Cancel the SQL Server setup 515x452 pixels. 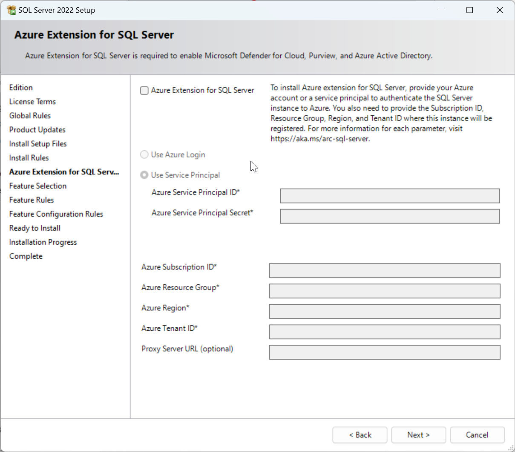[x=477, y=435]
